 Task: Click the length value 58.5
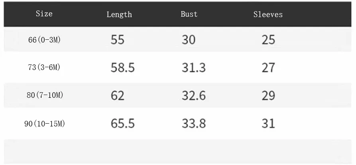pyautogui.click(x=123, y=68)
